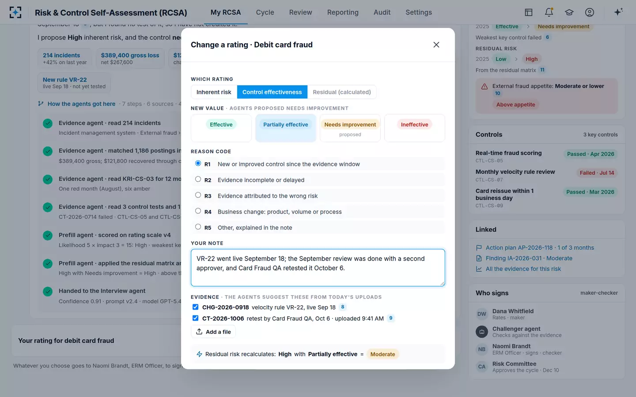Click green check for Prefill agent scored on rating scale
Viewport: 636px width, 397px height.
tap(48, 236)
